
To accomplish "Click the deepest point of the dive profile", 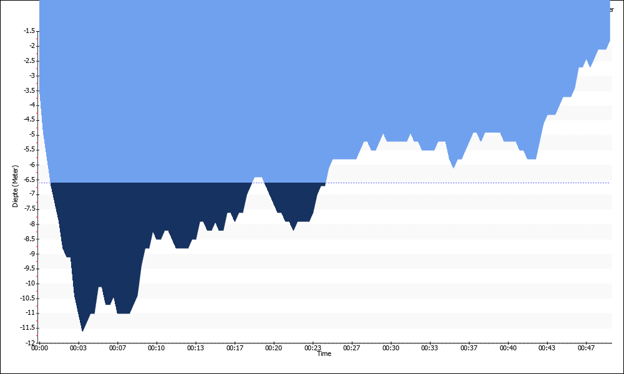I will pyautogui.click(x=82, y=330).
